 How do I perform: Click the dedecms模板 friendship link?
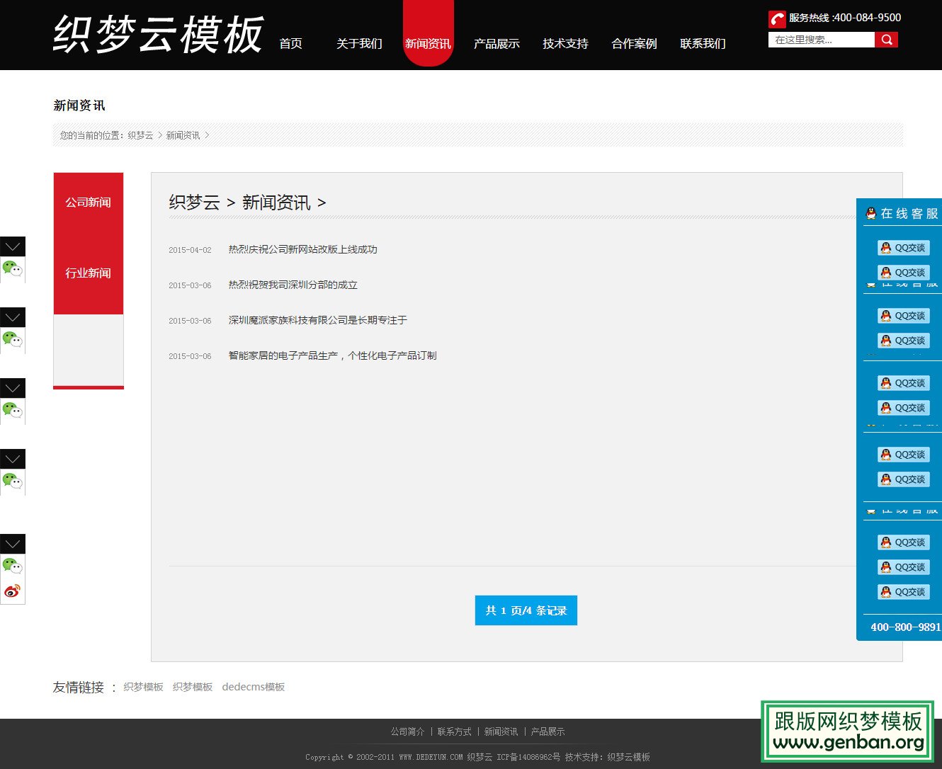254,687
